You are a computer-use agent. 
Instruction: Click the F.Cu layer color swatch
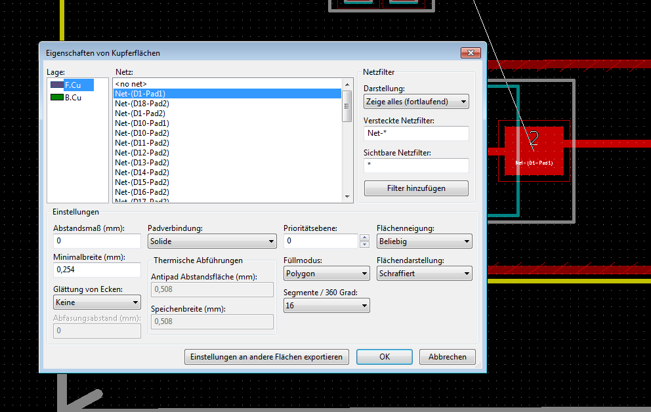click(x=57, y=85)
